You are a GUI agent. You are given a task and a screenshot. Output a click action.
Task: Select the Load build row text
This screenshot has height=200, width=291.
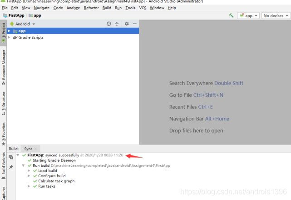point(48,170)
